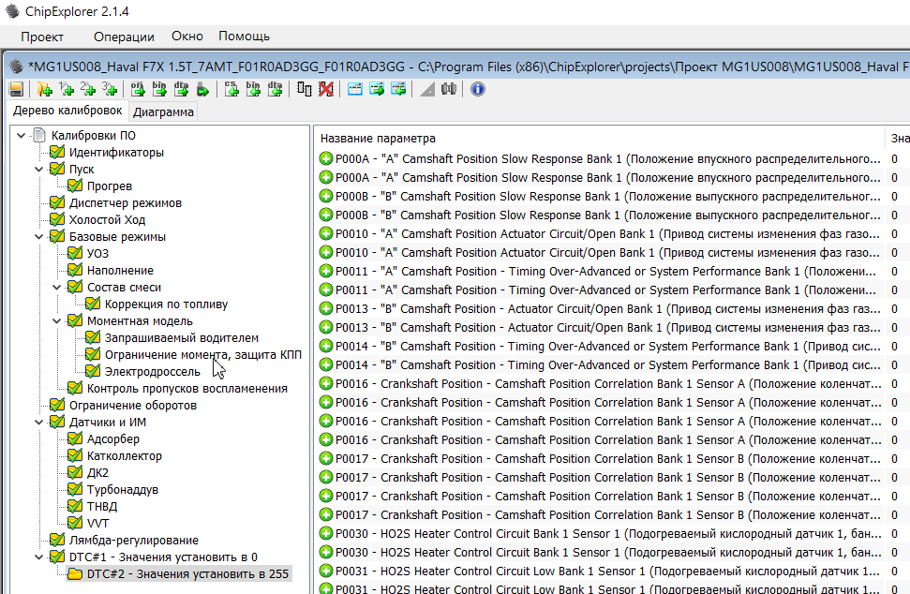The height and width of the screenshot is (594, 910).
Task: Click the 'ori' export toolbar icon
Action: click(137, 89)
